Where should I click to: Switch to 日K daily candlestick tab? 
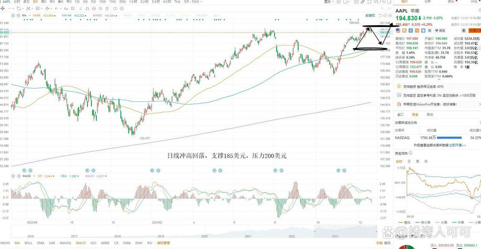(x=35, y=2)
